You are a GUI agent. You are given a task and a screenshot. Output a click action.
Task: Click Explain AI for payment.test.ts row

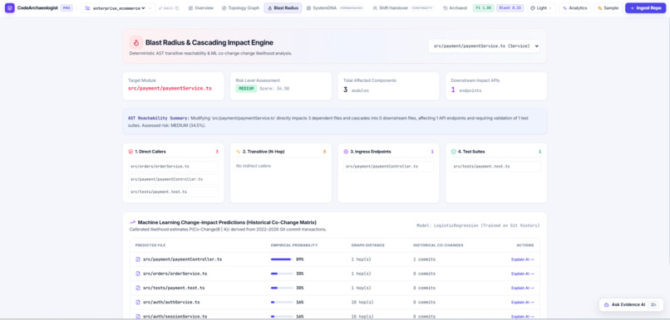[x=522, y=288]
